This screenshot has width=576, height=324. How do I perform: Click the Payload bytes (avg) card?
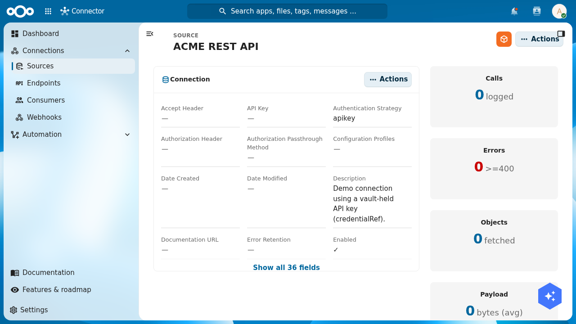pyautogui.click(x=494, y=301)
